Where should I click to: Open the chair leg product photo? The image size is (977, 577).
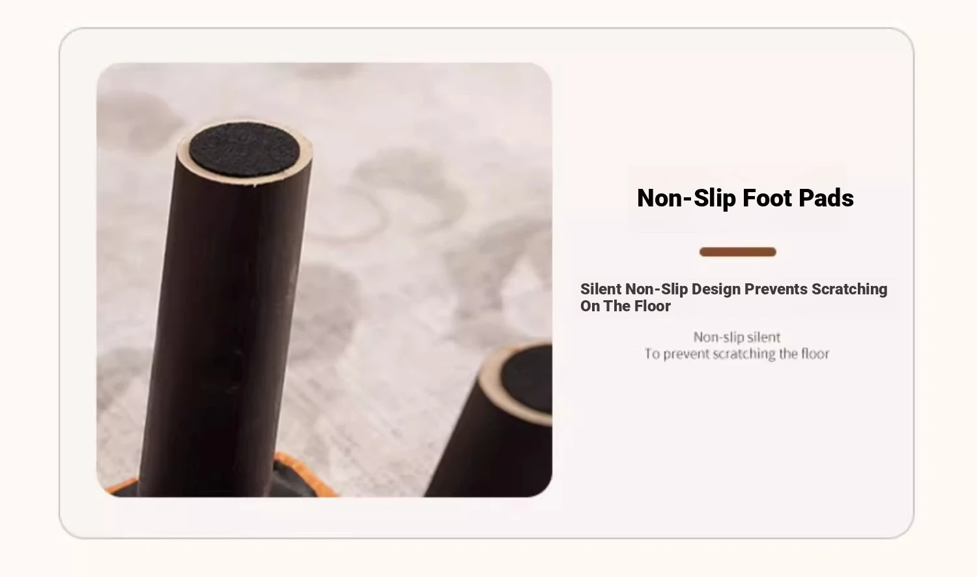[x=324, y=280]
